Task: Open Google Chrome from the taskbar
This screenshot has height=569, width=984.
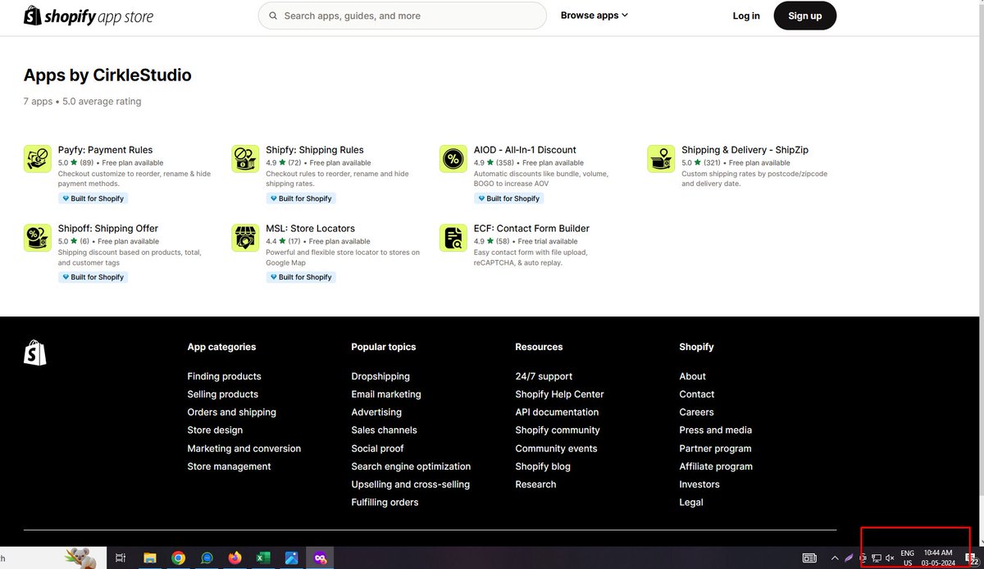Action: (178, 558)
